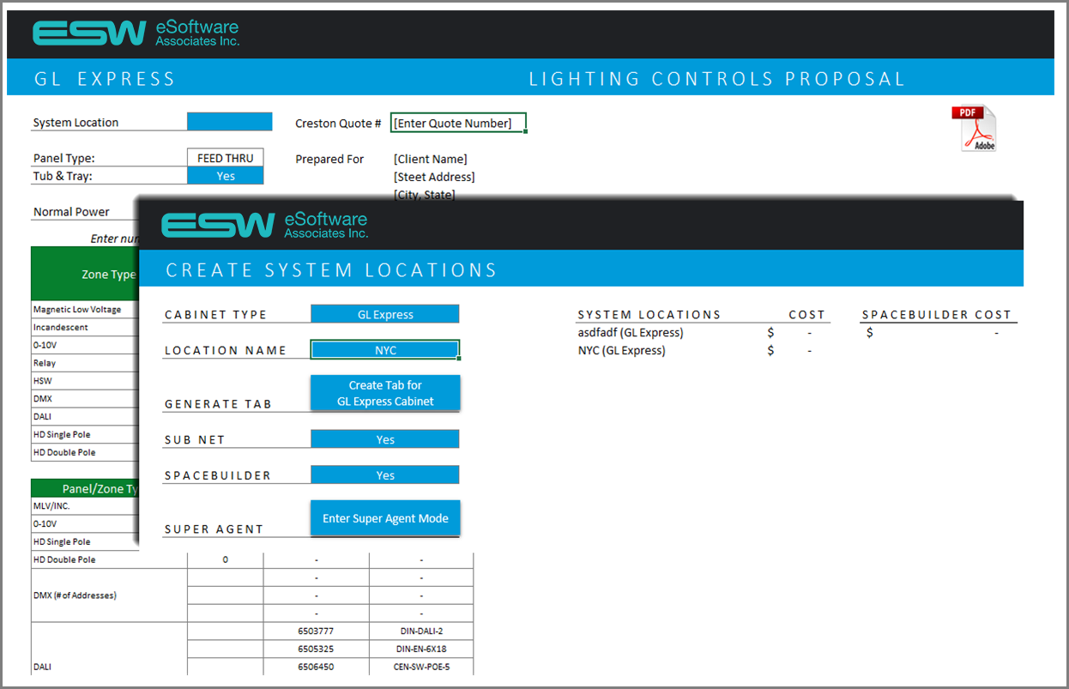
Task: Click the SPACEBUILDER COST heading
Action: click(x=937, y=315)
